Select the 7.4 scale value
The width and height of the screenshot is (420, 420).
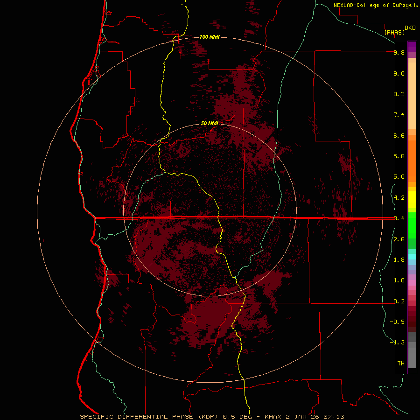point(399,115)
